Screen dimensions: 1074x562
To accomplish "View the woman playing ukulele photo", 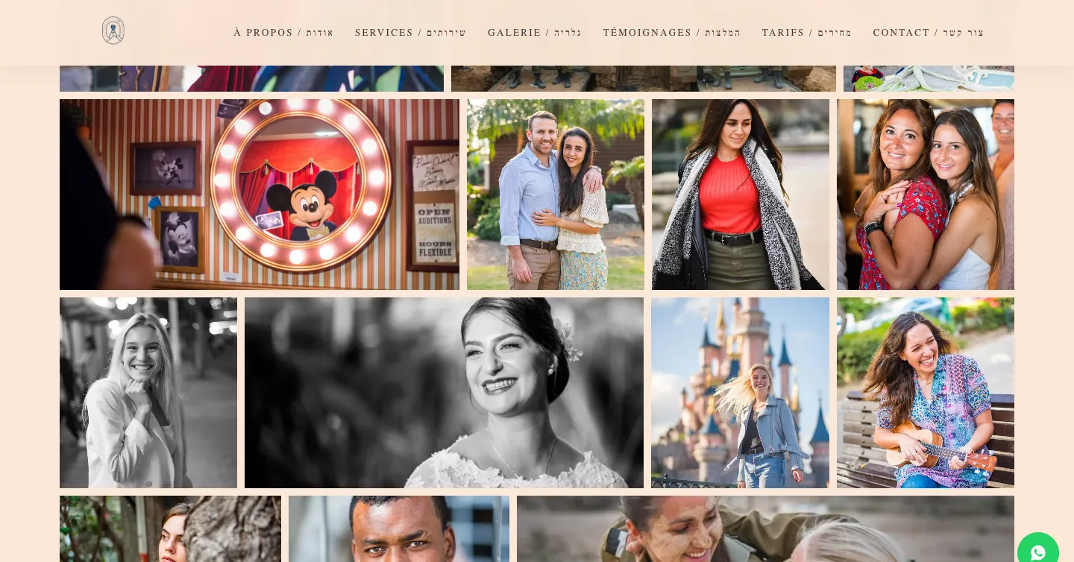I will (926, 393).
